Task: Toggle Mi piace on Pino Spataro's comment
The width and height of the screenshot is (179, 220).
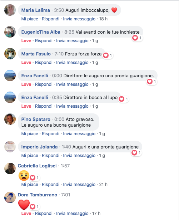Action: pos(30,134)
